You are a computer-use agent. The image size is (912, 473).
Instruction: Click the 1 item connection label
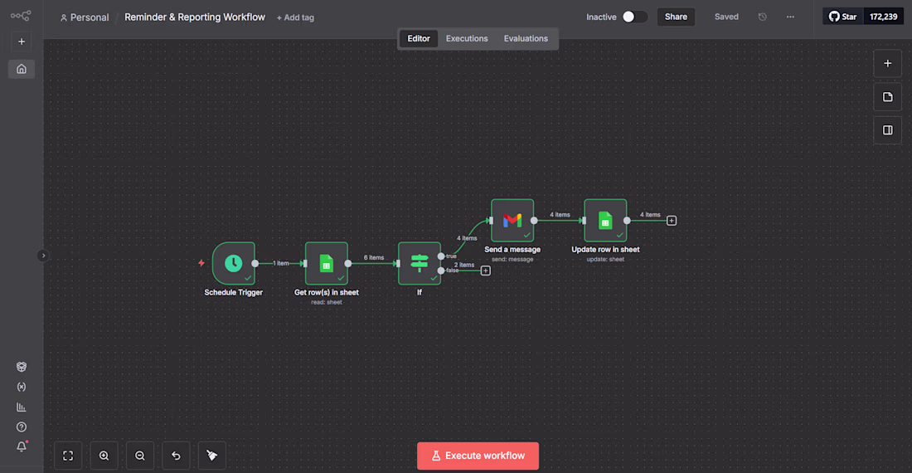tap(281, 264)
